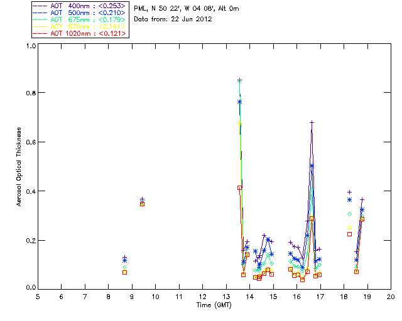
Task: Click the 0.2 y-axis label
Action: (31, 241)
